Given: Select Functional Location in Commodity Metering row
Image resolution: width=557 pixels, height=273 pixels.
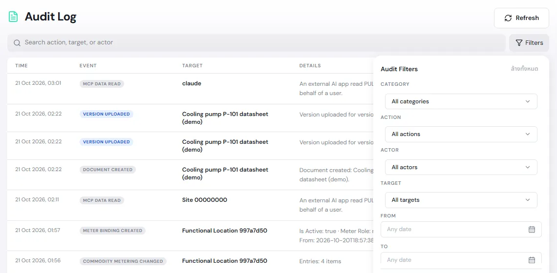Looking at the screenshot, I should (x=224, y=261).
